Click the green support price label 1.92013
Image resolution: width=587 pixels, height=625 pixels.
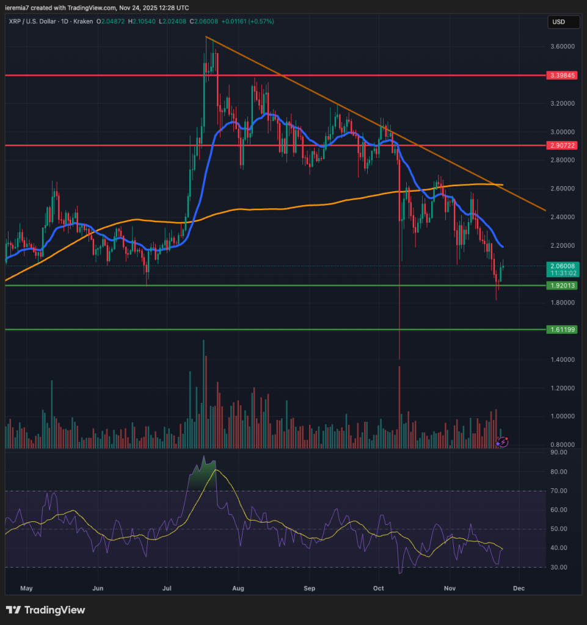pyautogui.click(x=562, y=284)
